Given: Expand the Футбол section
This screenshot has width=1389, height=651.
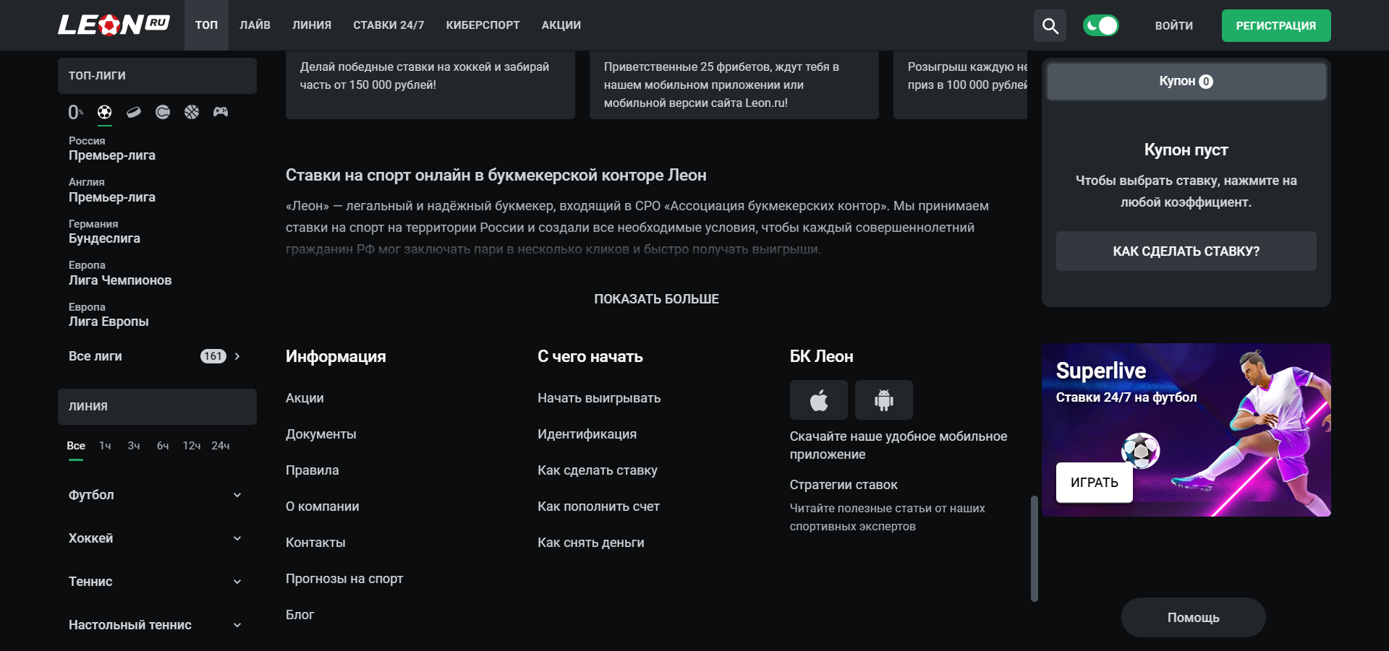Looking at the screenshot, I should [157, 495].
